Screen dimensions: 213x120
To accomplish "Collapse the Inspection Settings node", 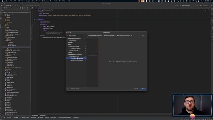I will [69, 46].
